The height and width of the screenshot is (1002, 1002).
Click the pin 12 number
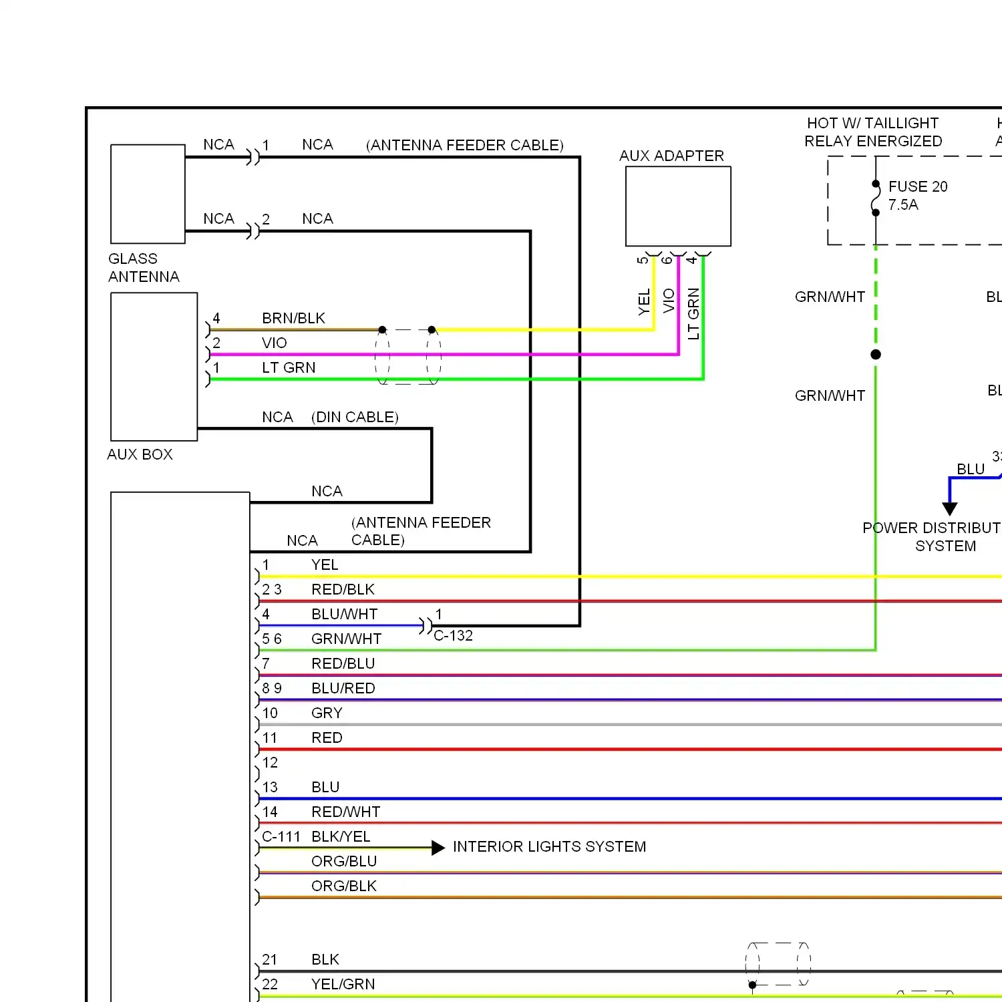point(270,762)
